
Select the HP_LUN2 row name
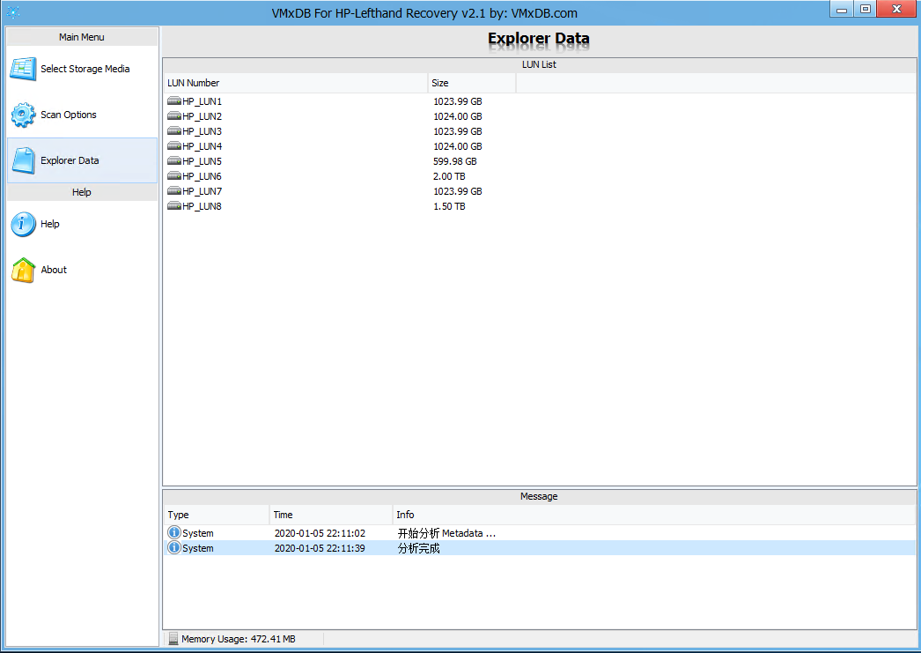pos(202,116)
